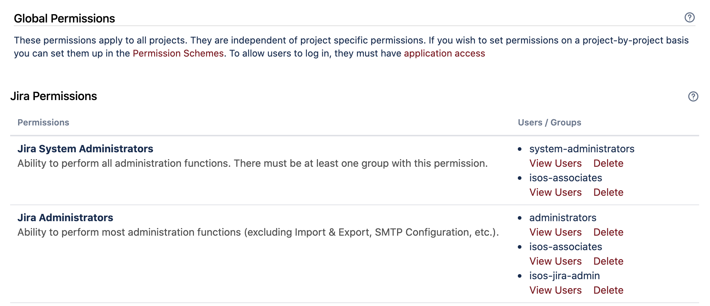
Task: Open the Permission Schemes link
Action: point(178,53)
